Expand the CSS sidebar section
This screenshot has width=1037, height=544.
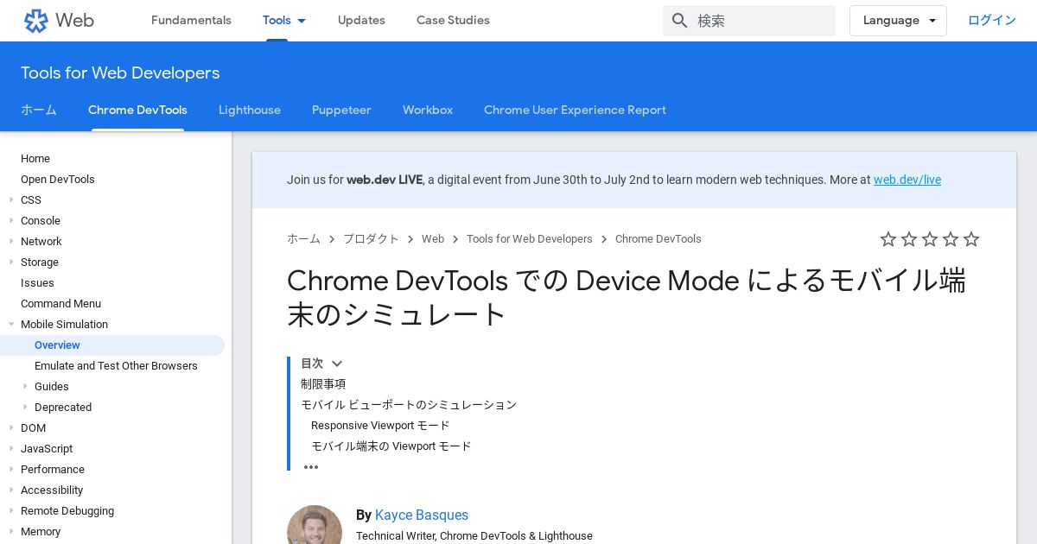[12, 200]
